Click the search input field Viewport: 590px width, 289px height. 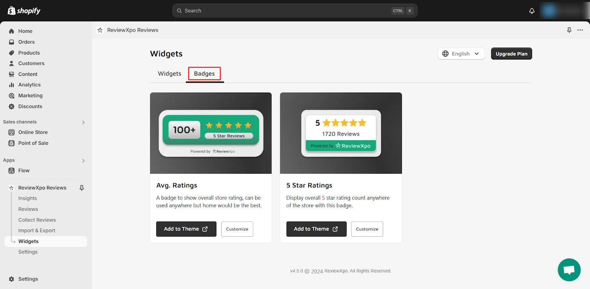pyautogui.click(x=295, y=11)
